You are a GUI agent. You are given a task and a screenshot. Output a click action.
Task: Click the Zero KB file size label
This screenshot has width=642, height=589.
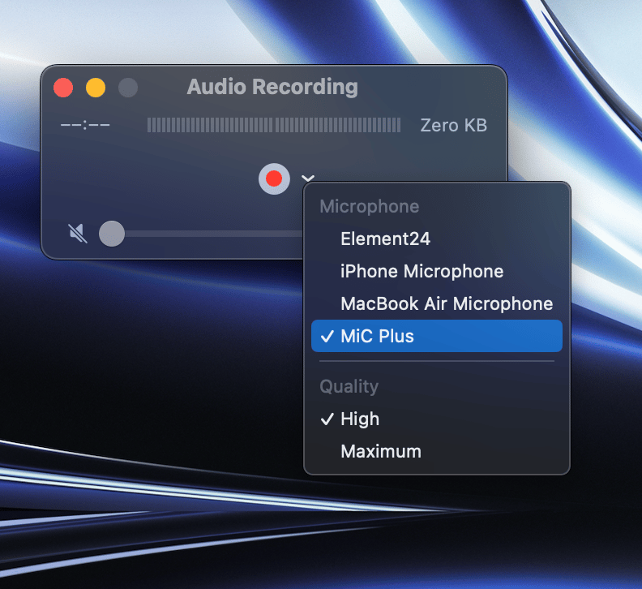click(454, 126)
